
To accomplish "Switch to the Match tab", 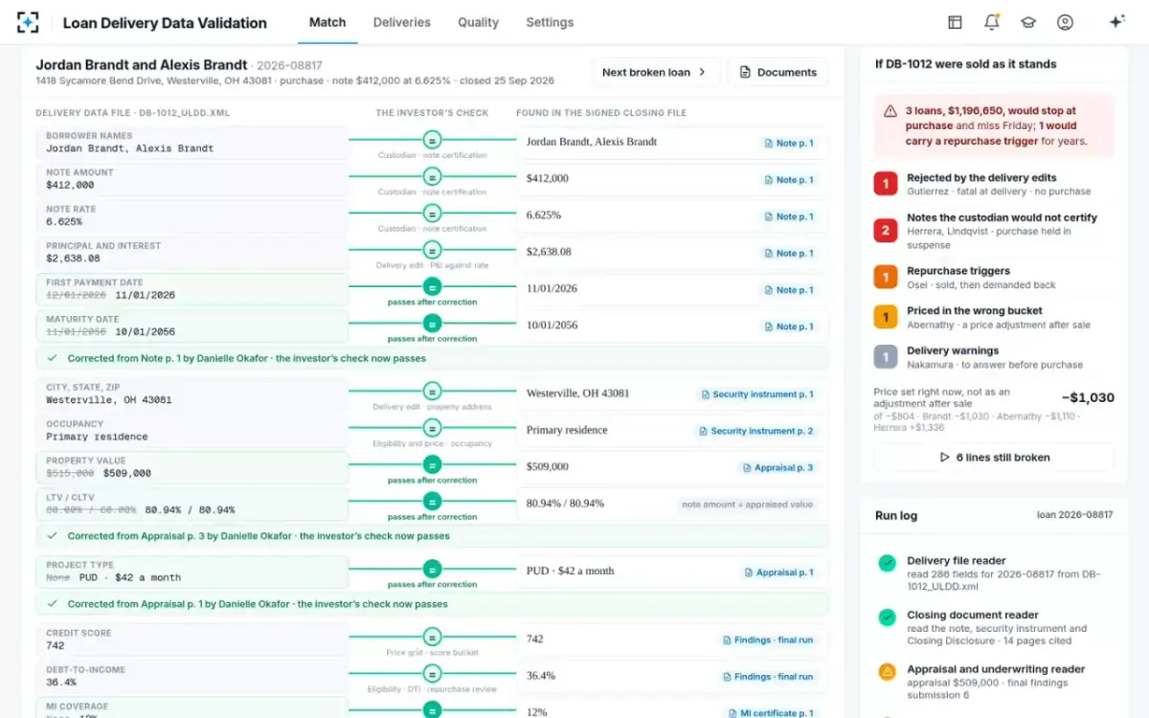I will (x=327, y=22).
